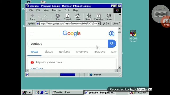Switch to the IMAGENS tab
170x95 pixels.
point(100,52)
